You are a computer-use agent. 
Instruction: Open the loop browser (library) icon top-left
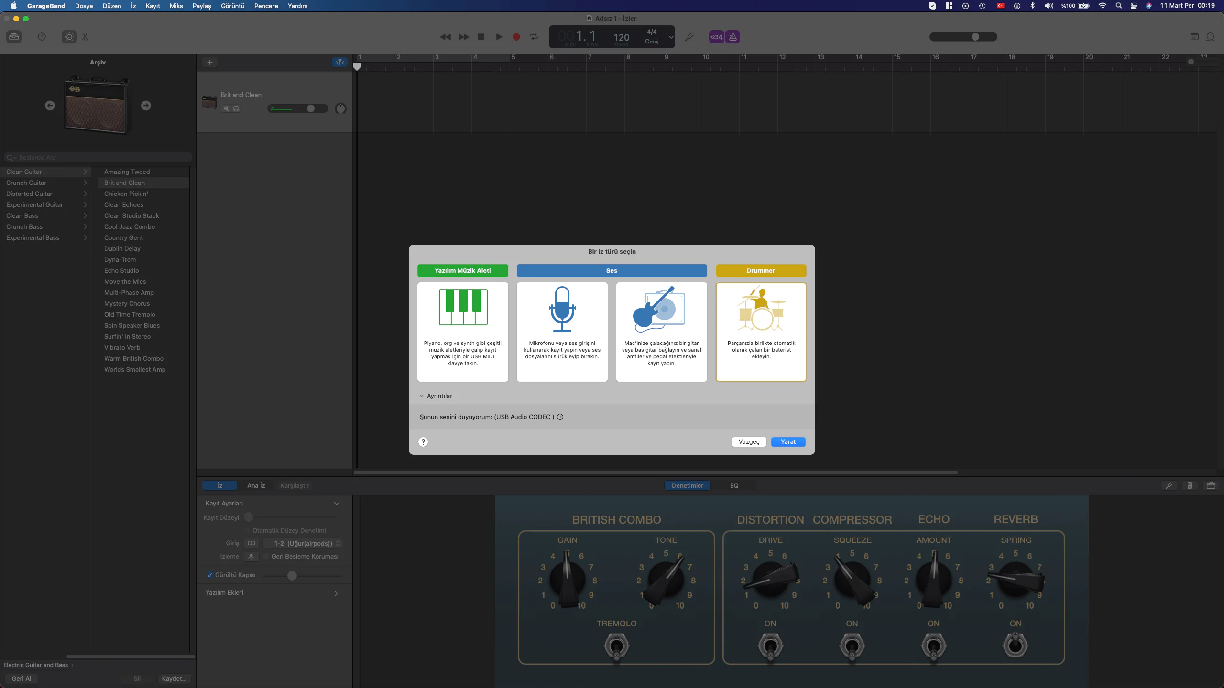coord(14,37)
